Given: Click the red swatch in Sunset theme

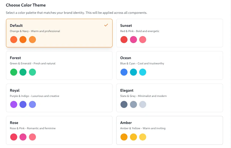Looking at the screenshot, I should tap(124, 39).
